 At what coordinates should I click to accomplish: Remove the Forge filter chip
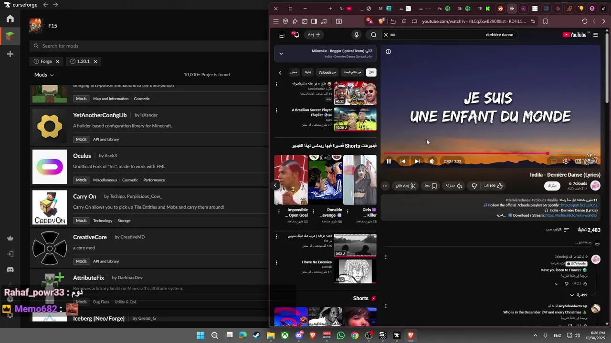(x=57, y=61)
